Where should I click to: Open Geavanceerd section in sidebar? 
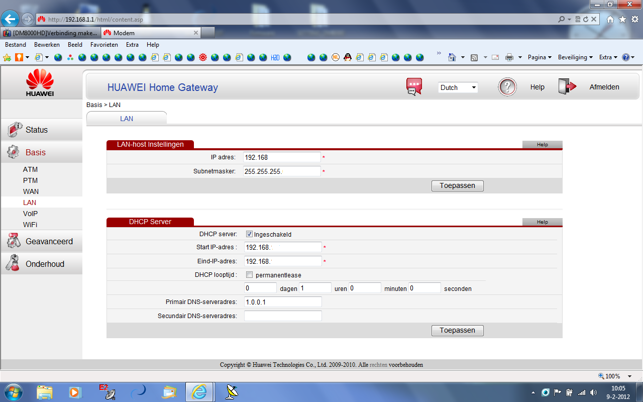pyautogui.click(x=41, y=242)
